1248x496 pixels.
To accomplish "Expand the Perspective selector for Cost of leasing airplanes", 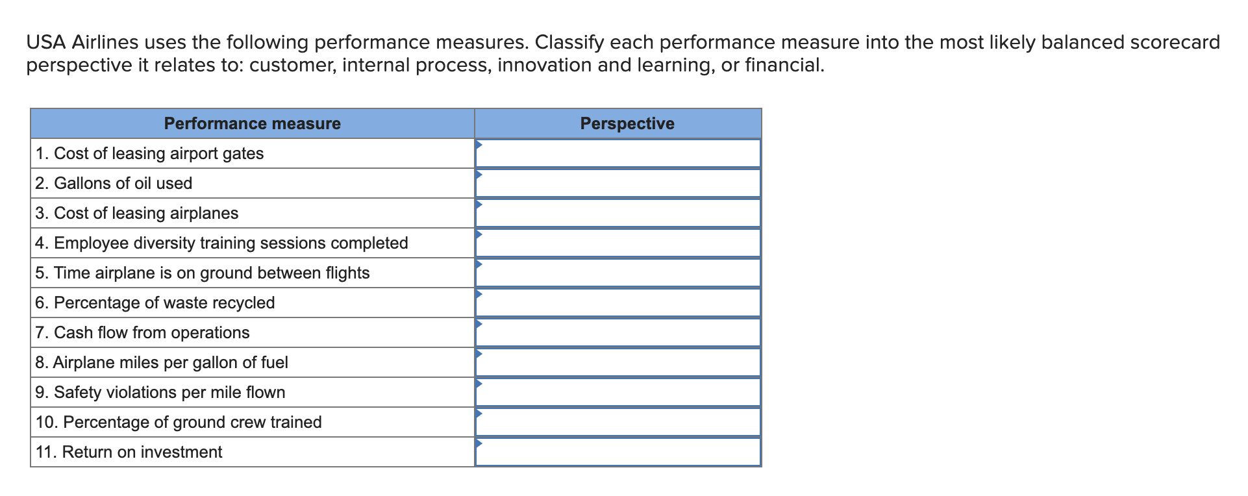I will point(617,213).
